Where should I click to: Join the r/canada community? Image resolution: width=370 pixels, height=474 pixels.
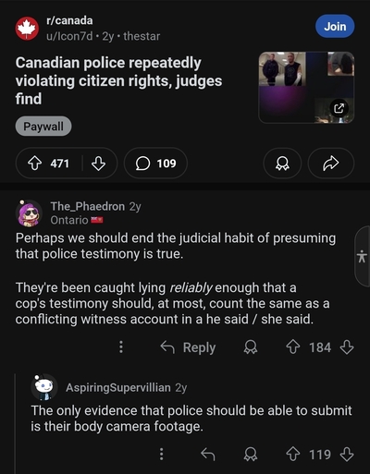click(335, 27)
